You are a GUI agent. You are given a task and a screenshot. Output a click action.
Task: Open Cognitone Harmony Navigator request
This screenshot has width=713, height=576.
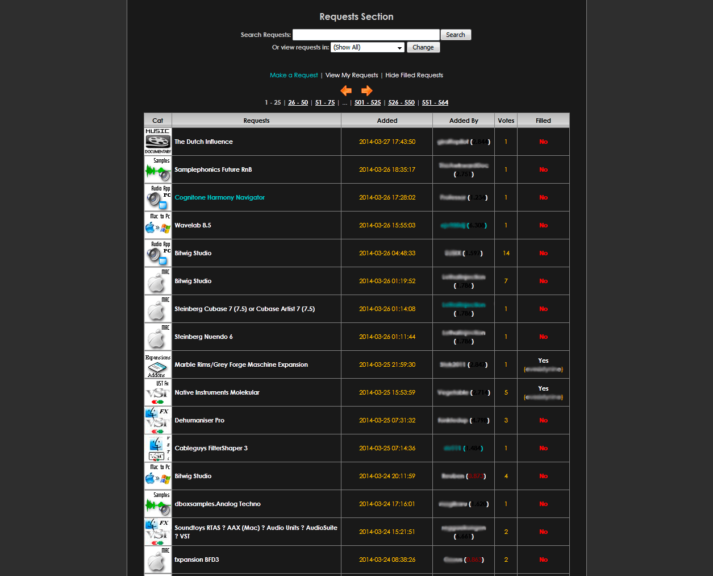[220, 197]
